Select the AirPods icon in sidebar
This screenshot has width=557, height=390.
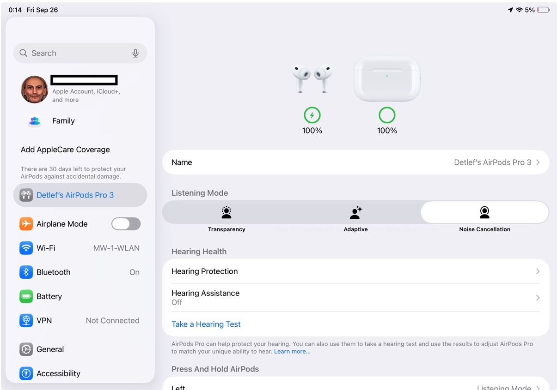pos(26,195)
